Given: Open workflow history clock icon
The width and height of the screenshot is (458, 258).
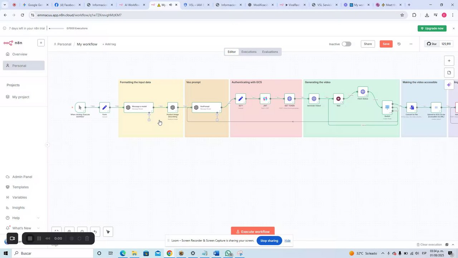Looking at the screenshot, I should pyautogui.click(x=399, y=44).
